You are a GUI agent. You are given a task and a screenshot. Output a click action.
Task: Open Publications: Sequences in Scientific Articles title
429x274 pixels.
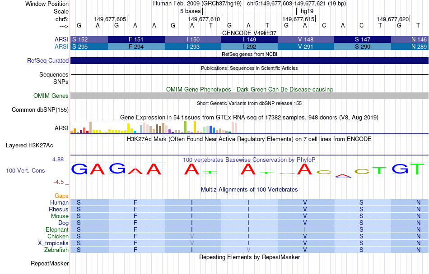(x=249, y=68)
